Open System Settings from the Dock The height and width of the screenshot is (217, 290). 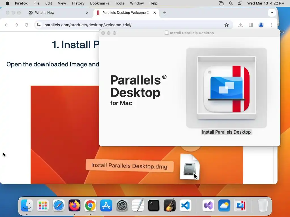pyautogui.click(x=122, y=205)
